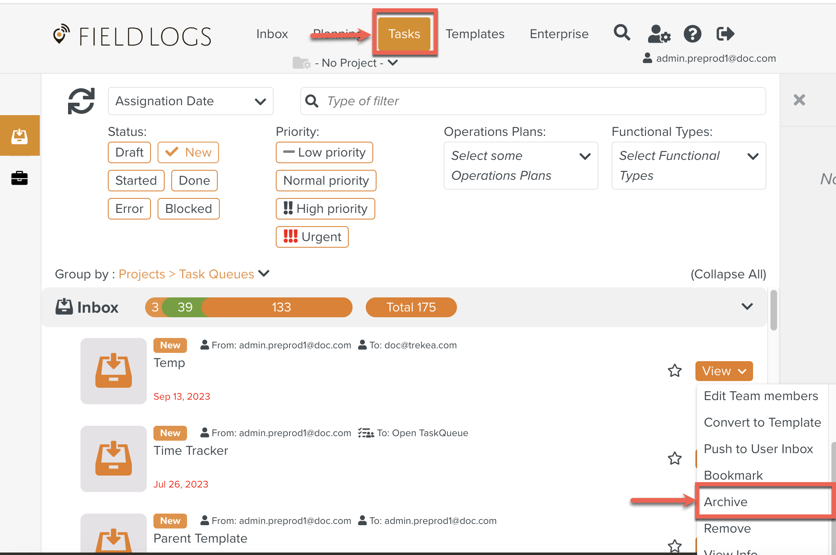
Task: Toggle the New status filter
Action: point(188,152)
